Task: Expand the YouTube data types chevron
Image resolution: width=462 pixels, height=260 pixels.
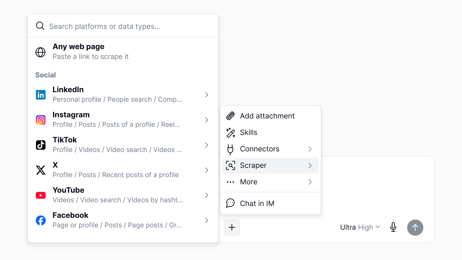Action: pos(207,195)
